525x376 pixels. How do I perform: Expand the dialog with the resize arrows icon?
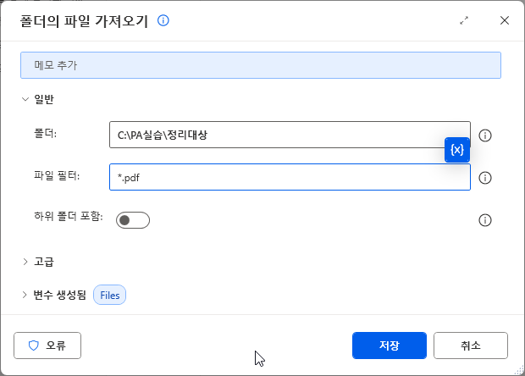[464, 21]
